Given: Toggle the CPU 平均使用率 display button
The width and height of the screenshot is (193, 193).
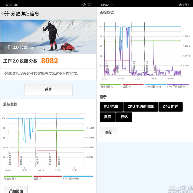Looking at the screenshot, I should point(141,107).
